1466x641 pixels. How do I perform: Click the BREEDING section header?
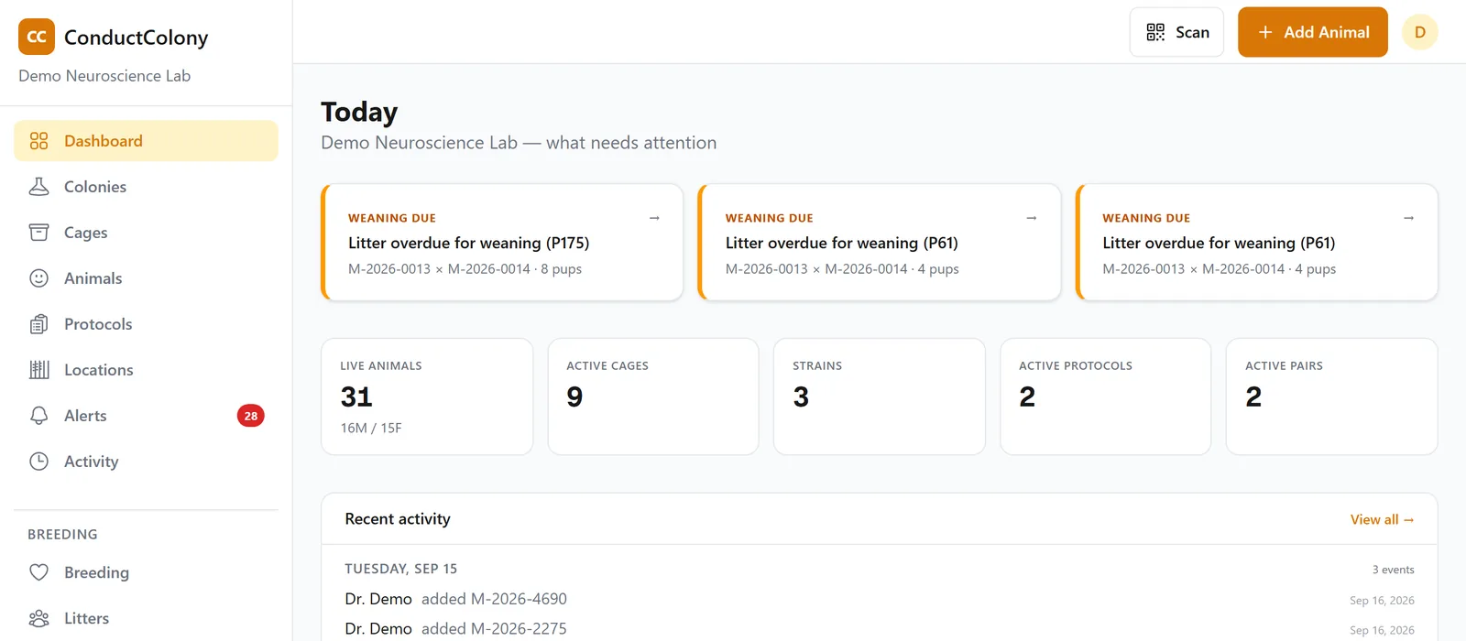62,535
